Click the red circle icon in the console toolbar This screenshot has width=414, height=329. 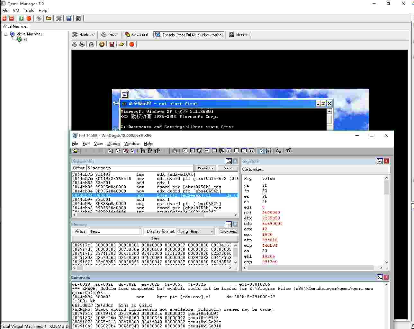pyautogui.click(x=131, y=44)
